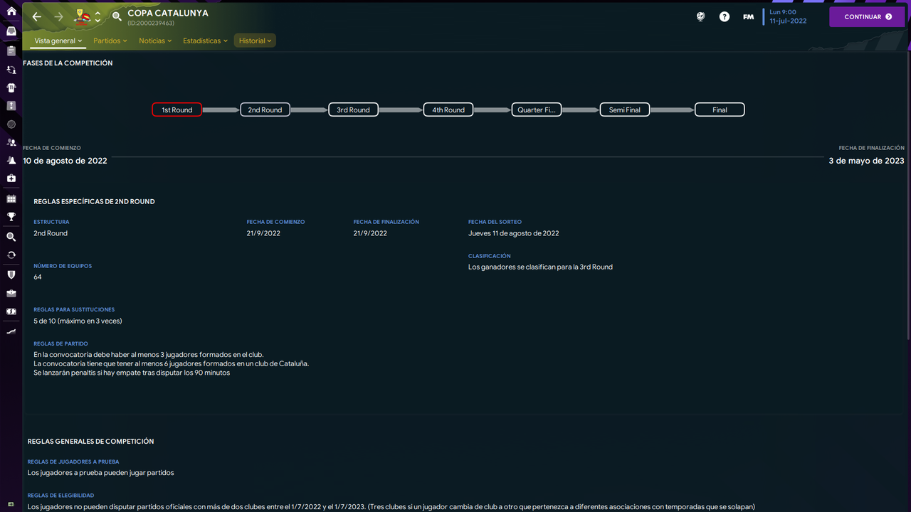Open the search magnifier in header
This screenshot has height=512, width=911.
(x=117, y=16)
